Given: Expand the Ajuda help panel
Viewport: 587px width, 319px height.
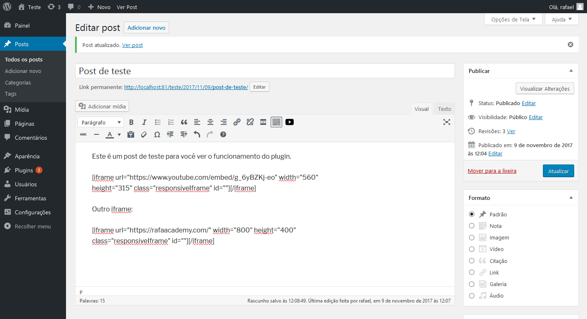Looking at the screenshot, I should pos(561,19).
